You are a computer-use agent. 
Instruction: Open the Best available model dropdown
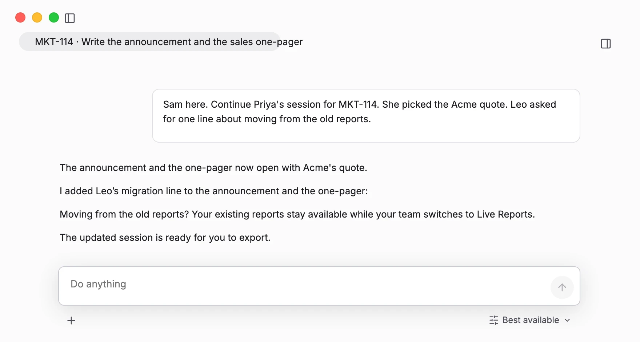(x=530, y=320)
